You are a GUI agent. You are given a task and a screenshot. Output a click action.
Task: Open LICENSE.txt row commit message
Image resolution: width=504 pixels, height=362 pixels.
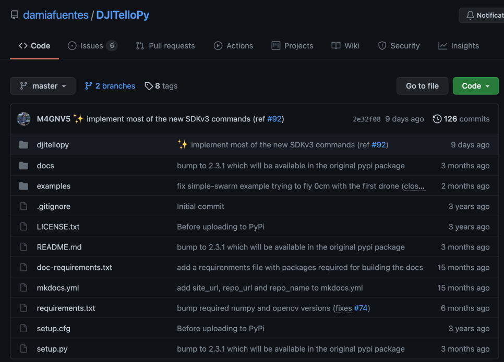(221, 227)
